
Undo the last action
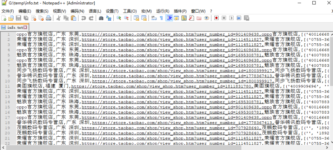click(x=84, y=18)
